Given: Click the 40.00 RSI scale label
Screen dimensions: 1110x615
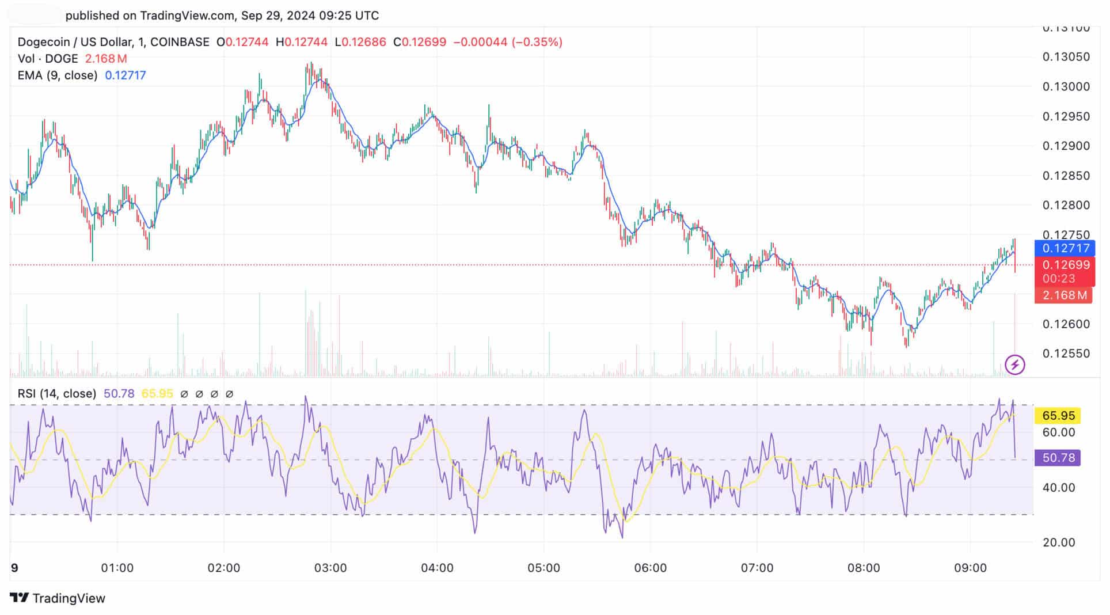Looking at the screenshot, I should click(1059, 488).
